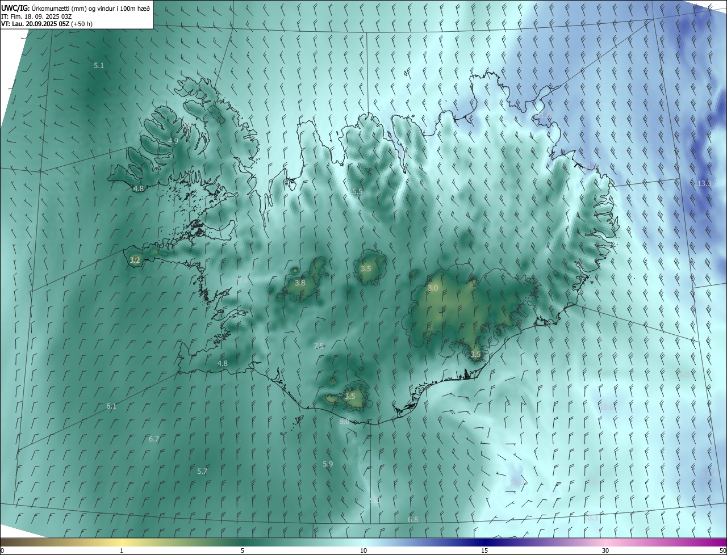Image resolution: width=727 pixels, height=555 pixels.
Task: Select the 1 tick on the color scale
Action: pos(122,550)
